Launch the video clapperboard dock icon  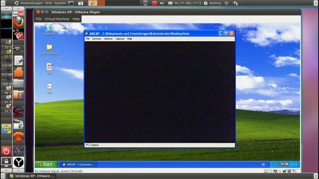point(18,124)
